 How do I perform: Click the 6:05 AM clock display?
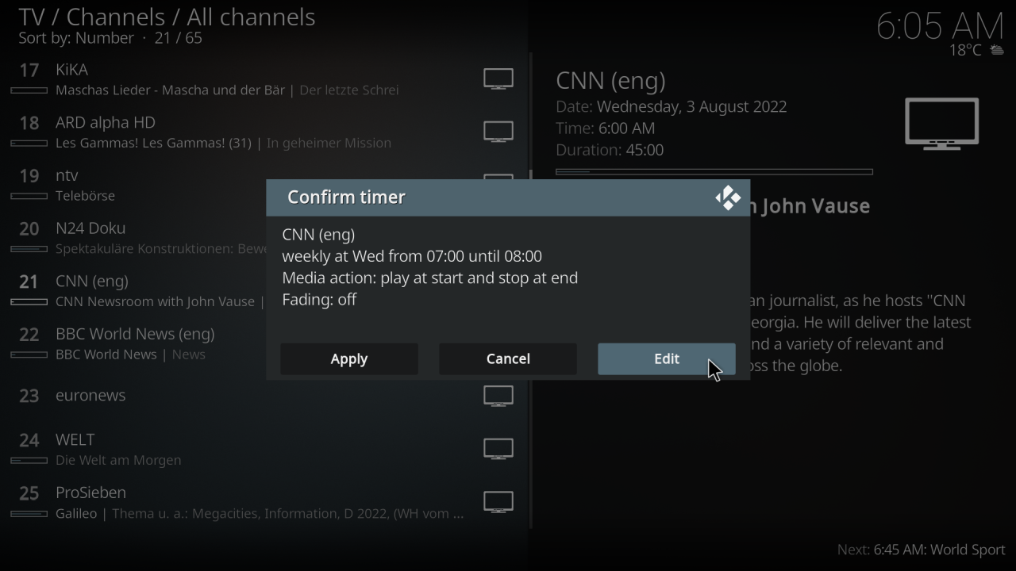[x=940, y=27]
